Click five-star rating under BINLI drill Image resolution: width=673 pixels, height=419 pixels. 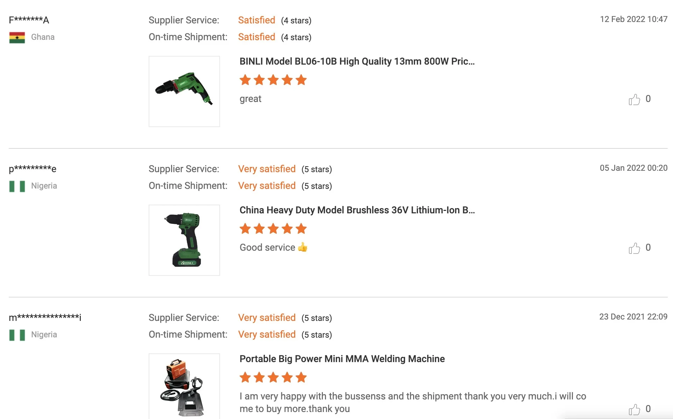(x=273, y=80)
